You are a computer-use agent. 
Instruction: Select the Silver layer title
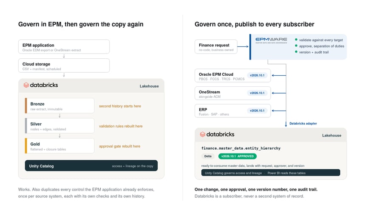tap(36, 124)
